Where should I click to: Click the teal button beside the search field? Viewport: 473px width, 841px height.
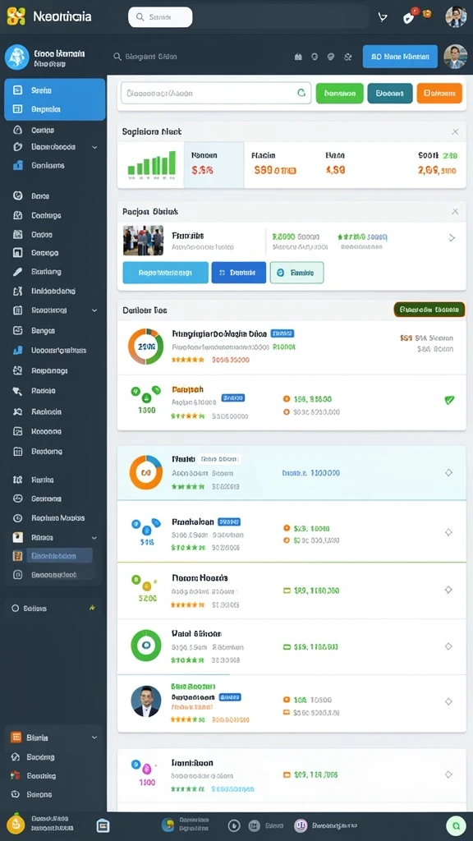point(390,93)
